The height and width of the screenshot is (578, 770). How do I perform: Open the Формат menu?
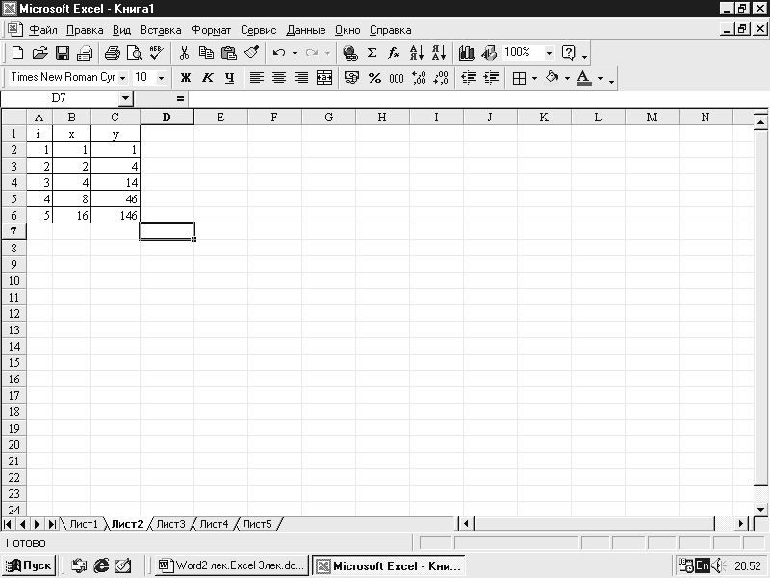click(x=211, y=30)
